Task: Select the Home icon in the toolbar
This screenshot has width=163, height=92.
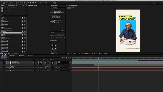Action: coord(2,3)
